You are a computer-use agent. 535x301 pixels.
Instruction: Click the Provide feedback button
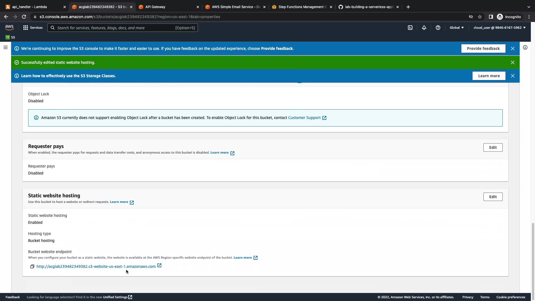483,48
